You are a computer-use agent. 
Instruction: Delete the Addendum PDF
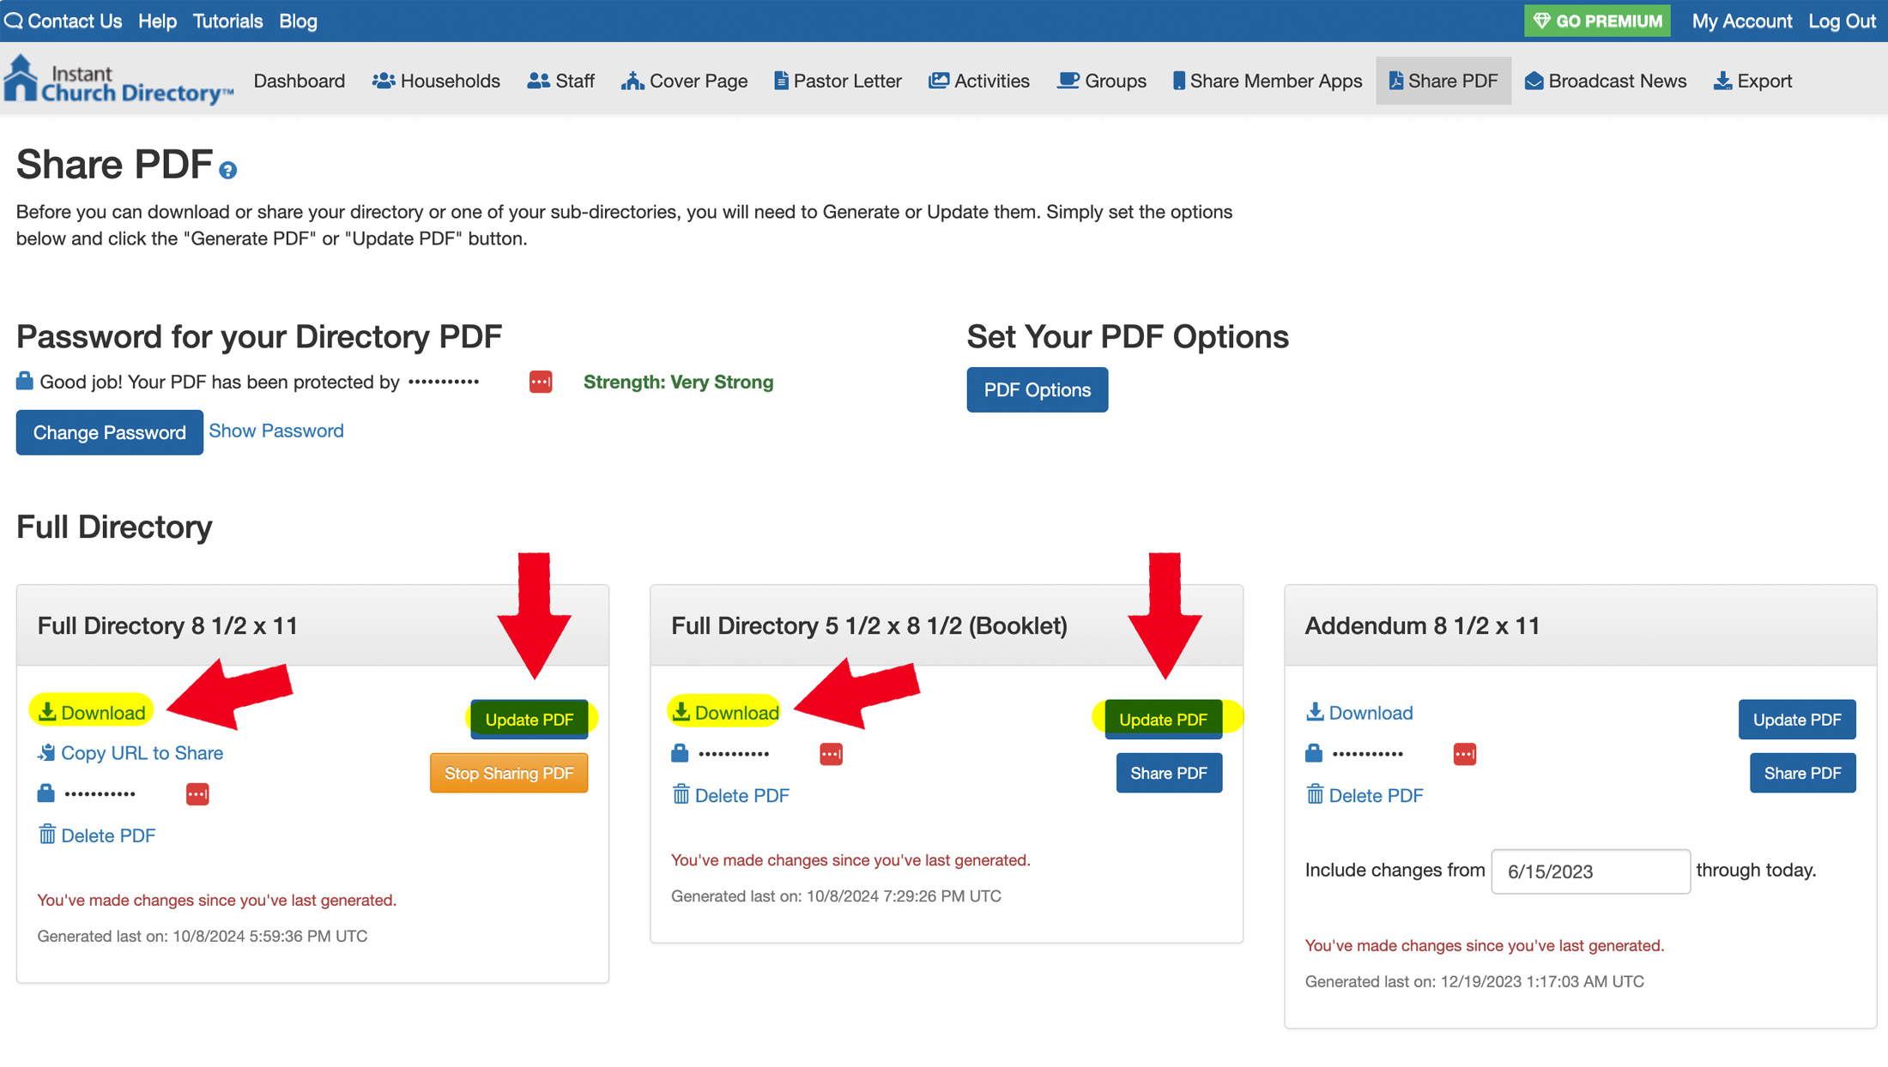1365,795
